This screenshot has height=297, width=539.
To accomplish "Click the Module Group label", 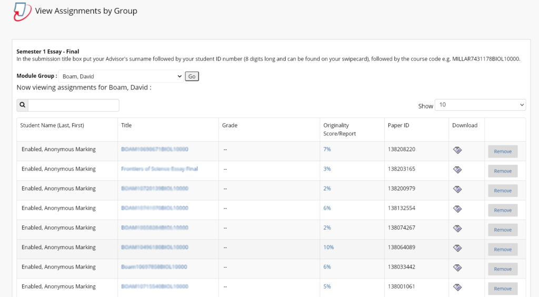I will tap(37, 76).
